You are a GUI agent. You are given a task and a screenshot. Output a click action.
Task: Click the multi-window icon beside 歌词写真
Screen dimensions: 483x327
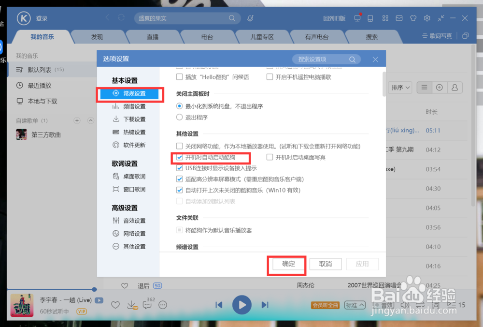[x=466, y=36]
